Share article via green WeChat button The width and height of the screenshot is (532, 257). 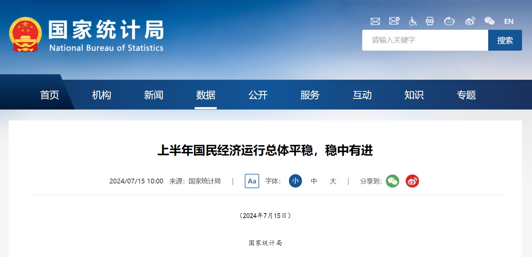tap(392, 181)
